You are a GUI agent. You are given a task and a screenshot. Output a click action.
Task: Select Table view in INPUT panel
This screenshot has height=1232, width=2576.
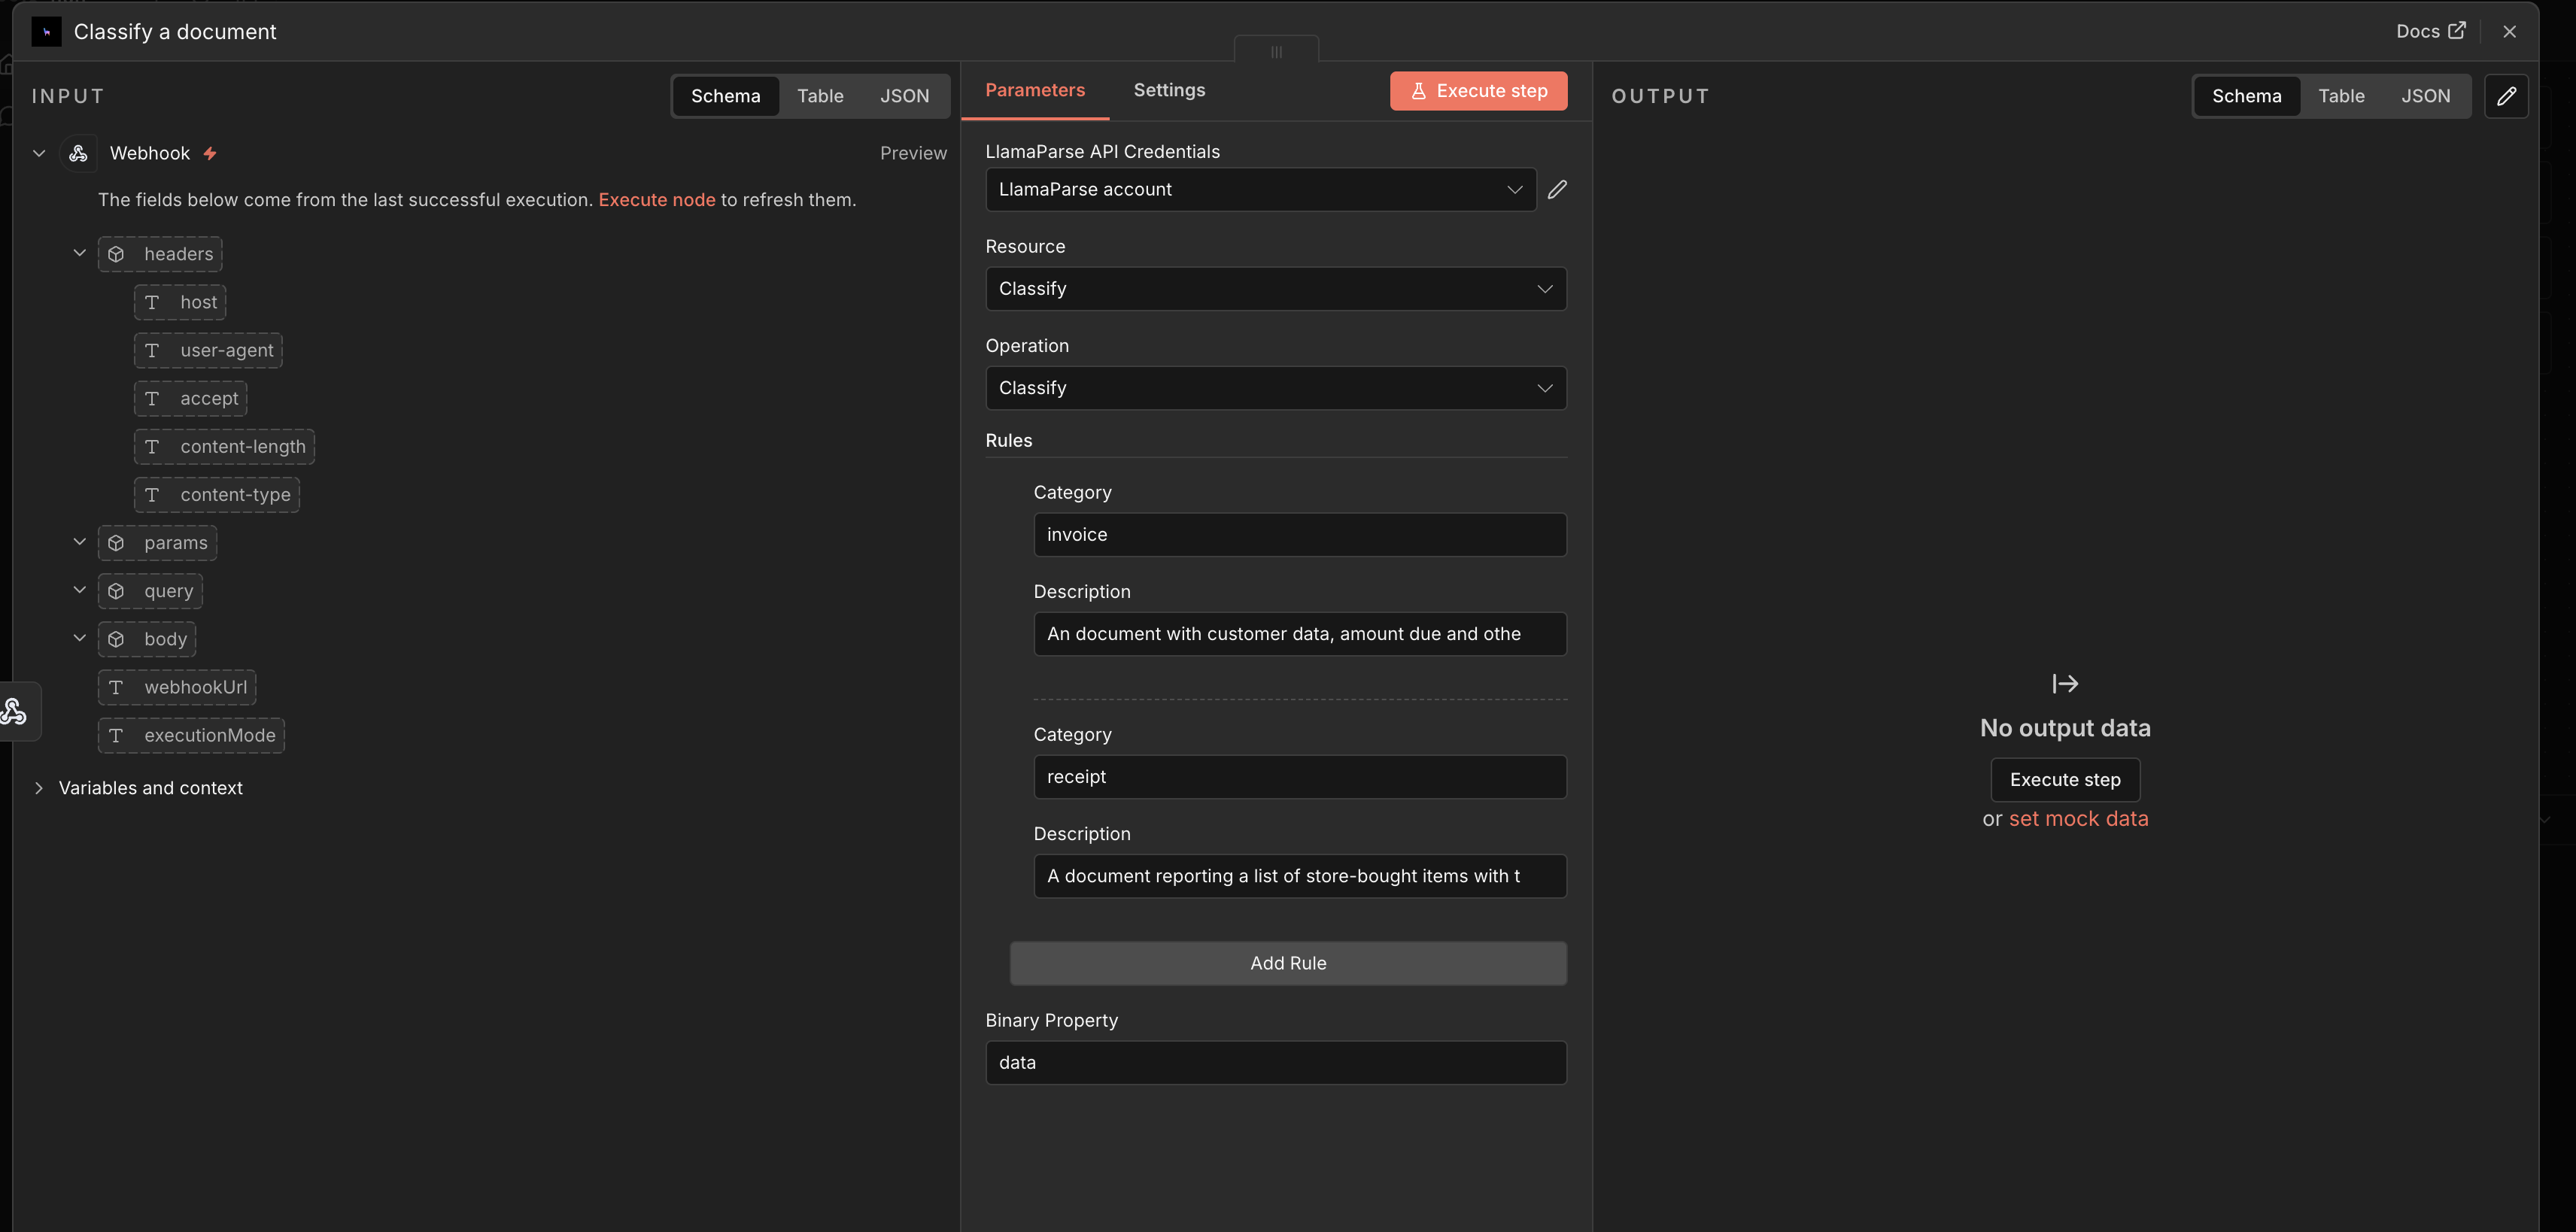[820, 96]
